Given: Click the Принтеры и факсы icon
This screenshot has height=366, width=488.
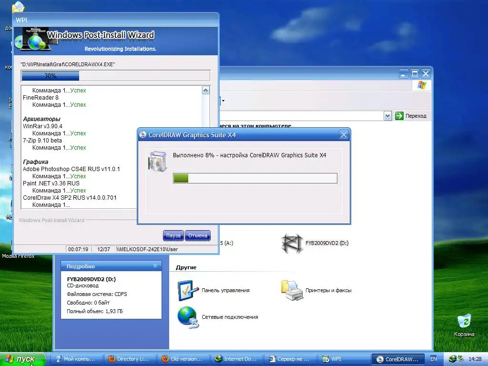Looking at the screenshot, I should tap(292, 290).
